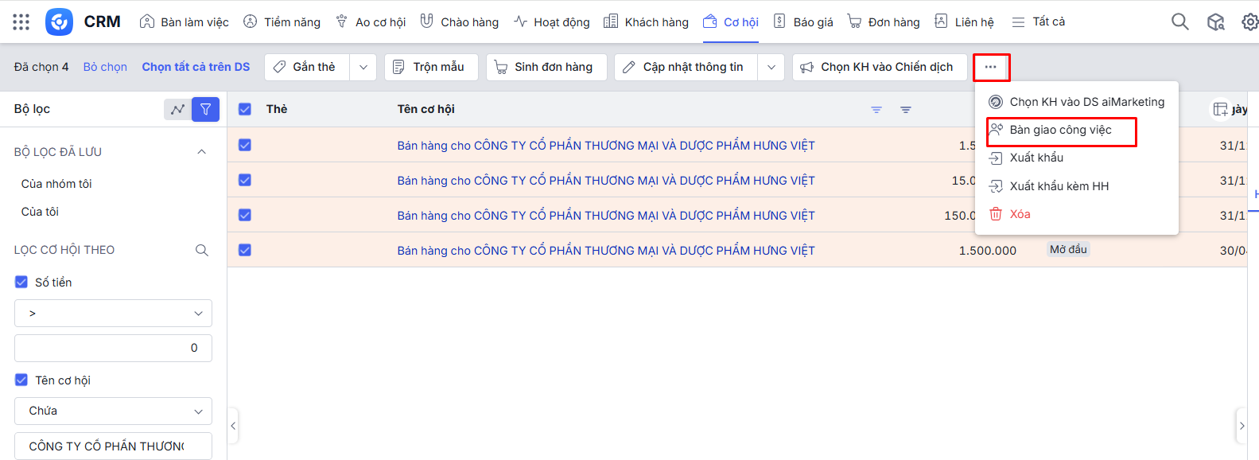Screen dimensions: 1259x460
Task: Click Chọn tất cả trên DS
Action: [196, 67]
